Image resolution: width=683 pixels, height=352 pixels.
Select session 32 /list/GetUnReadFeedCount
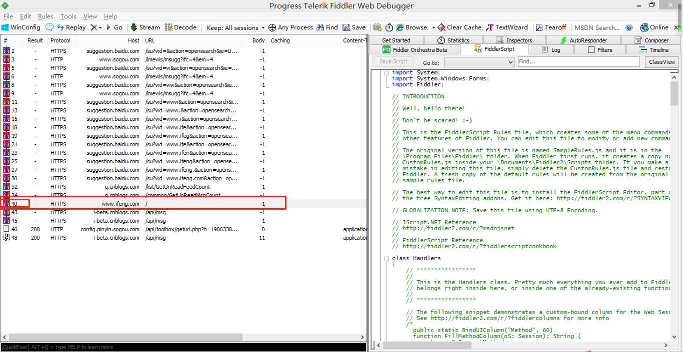click(x=183, y=187)
